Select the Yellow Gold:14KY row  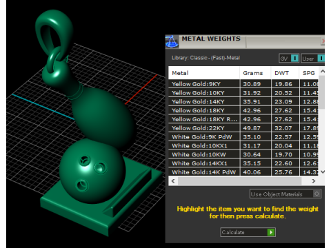click(x=243, y=101)
